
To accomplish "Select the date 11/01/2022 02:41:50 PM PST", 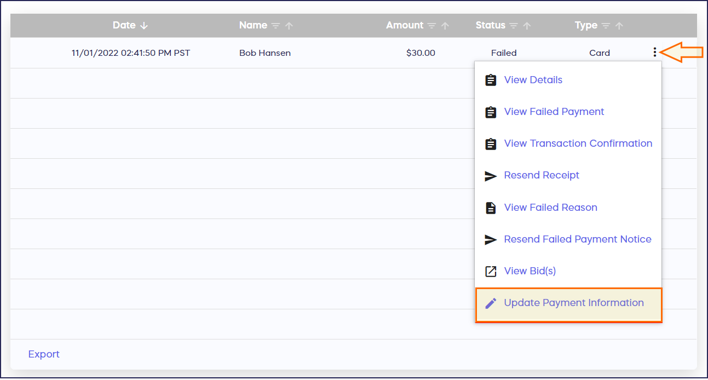I will pos(131,53).
